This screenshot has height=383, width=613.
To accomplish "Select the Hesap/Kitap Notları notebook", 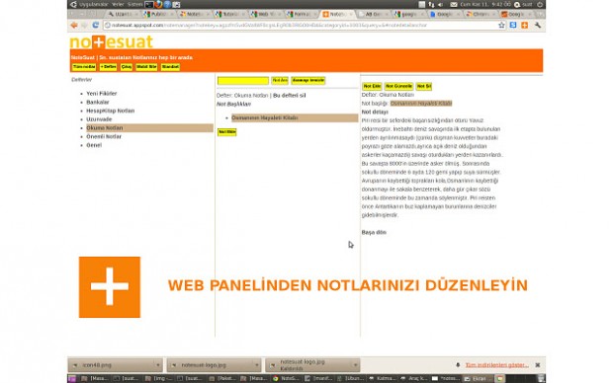I will 111,111.
